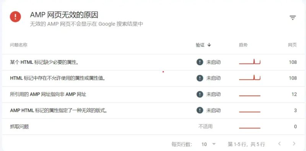This screenshot has height=151, width=306.
Task: Click status icon for AMP HTML 标记的属性 row
Action: pos(200,110)
